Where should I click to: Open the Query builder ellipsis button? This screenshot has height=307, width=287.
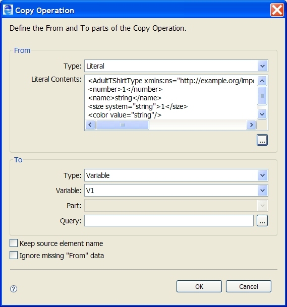click(262, 221)
